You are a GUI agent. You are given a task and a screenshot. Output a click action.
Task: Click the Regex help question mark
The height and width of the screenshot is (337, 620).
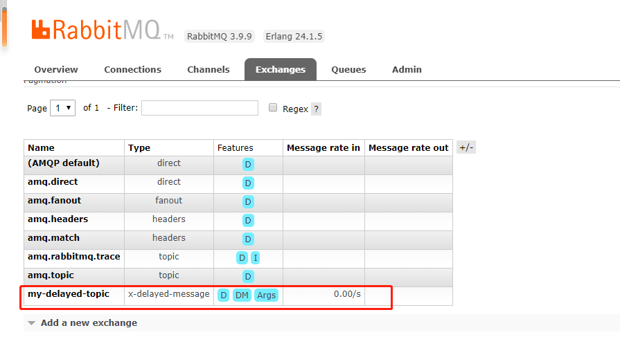click(316, 109)
